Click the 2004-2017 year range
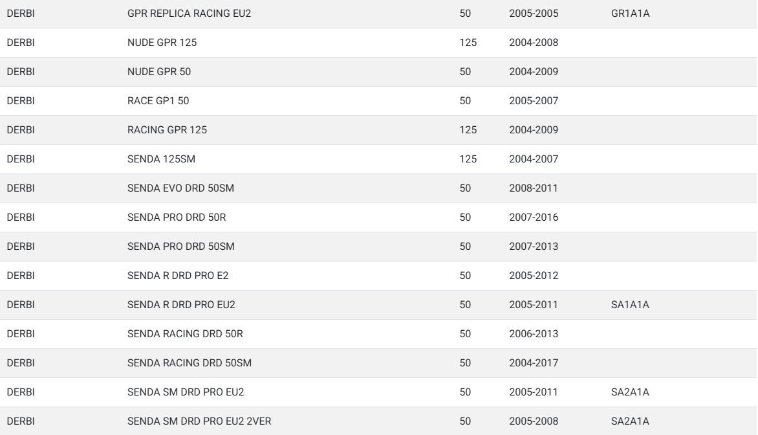758x435 pixels. [x=533, y=362]
